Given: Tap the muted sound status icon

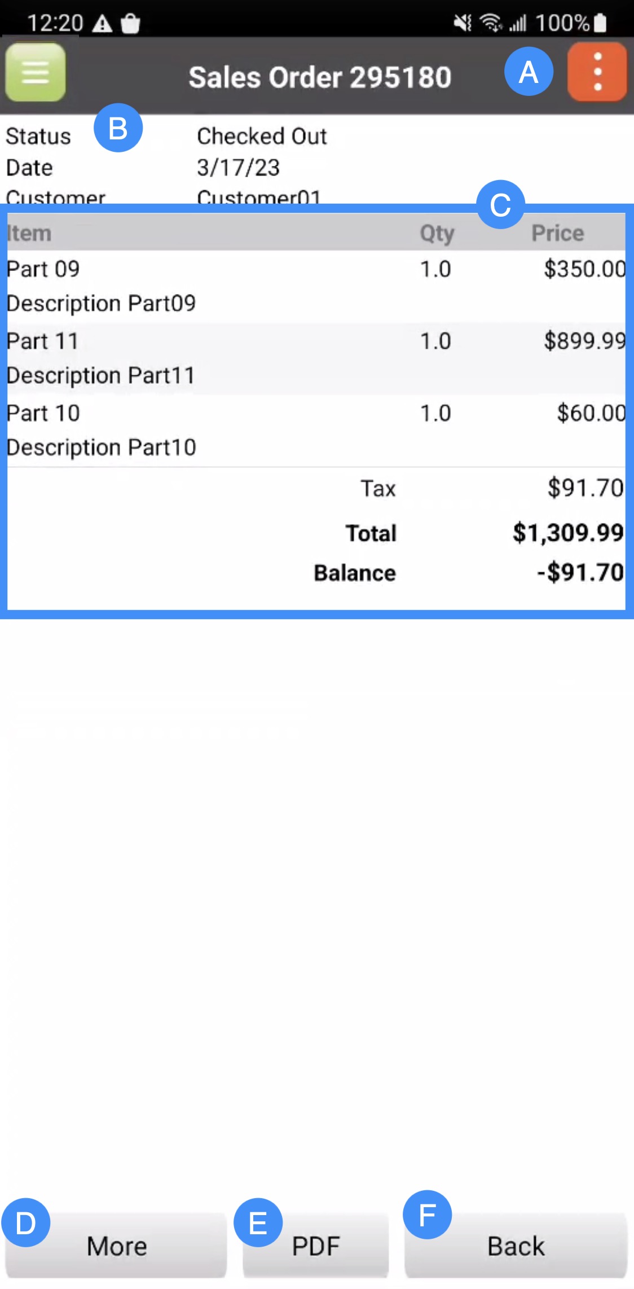Looking at the screenshot, I should (x=463, y=23).
